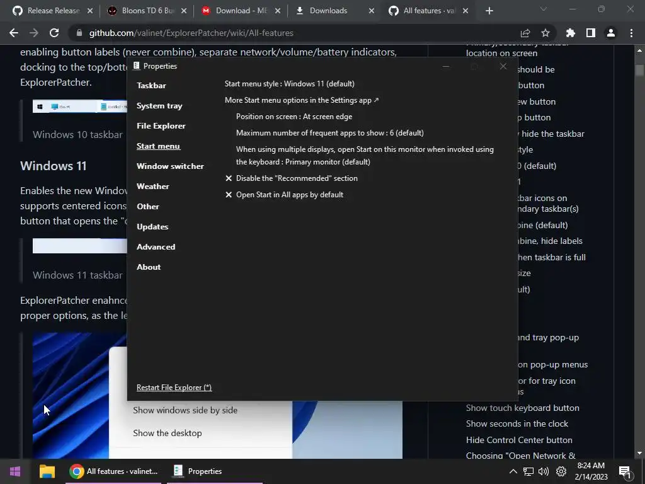
Task: Click the browser forward arrow
Action: click(34, 33)
